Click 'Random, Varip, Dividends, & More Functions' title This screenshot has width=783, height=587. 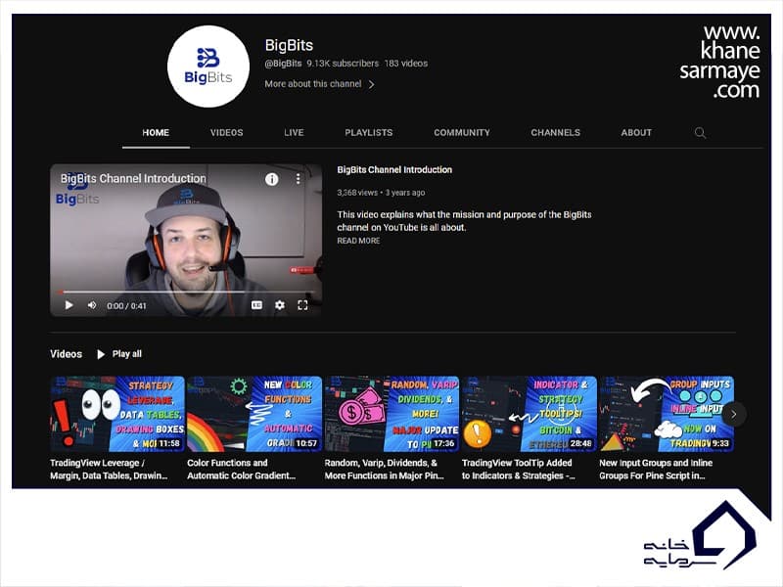tap(384, 470)
